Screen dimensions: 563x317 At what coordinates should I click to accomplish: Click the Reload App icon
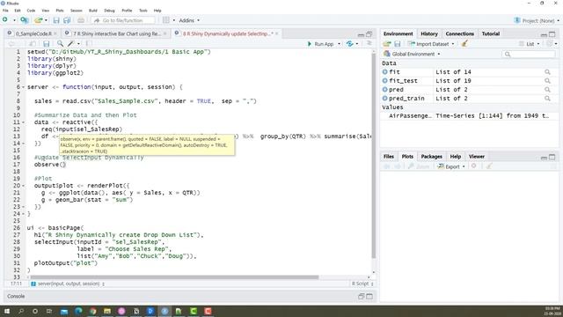click(350, 43)
